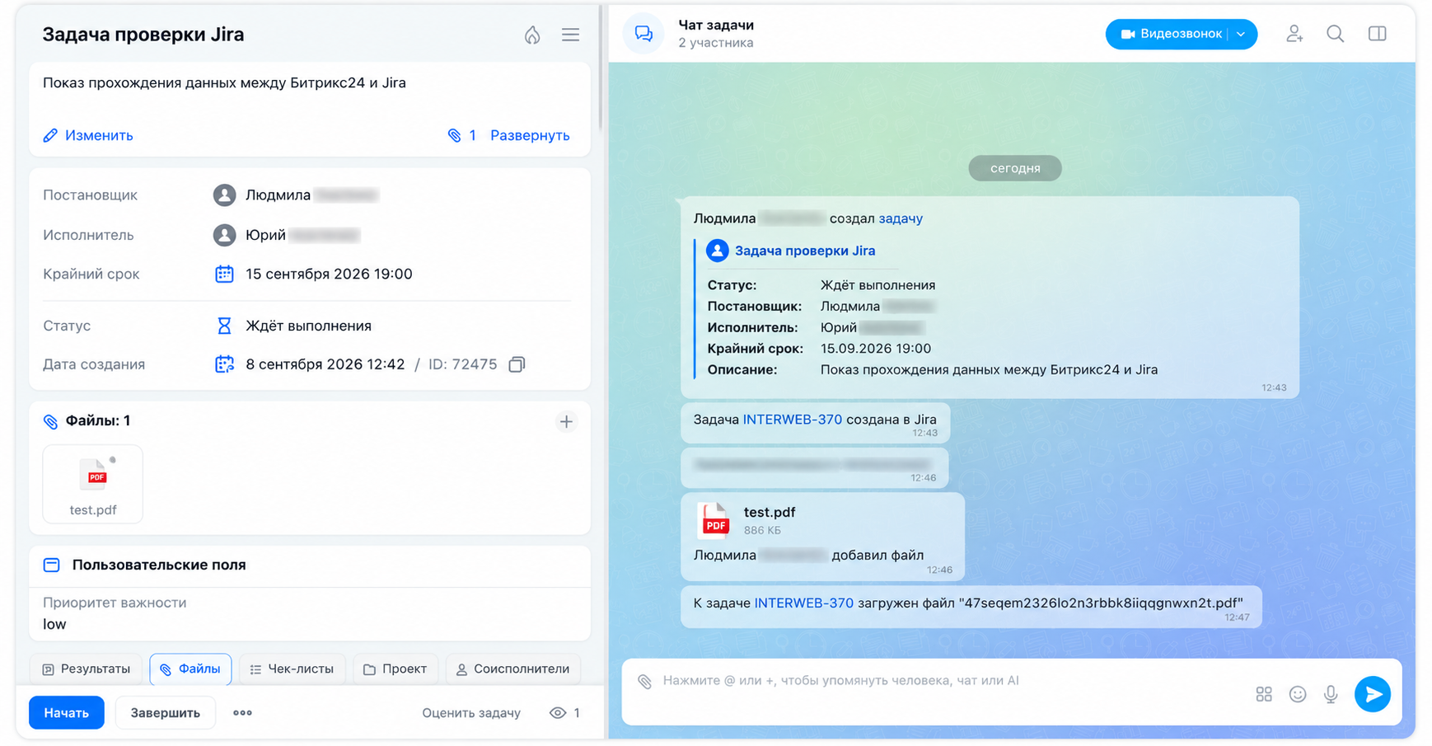The image size is (1432, 746).
Task: Open emoji picker in chat
Action: 1298,694
